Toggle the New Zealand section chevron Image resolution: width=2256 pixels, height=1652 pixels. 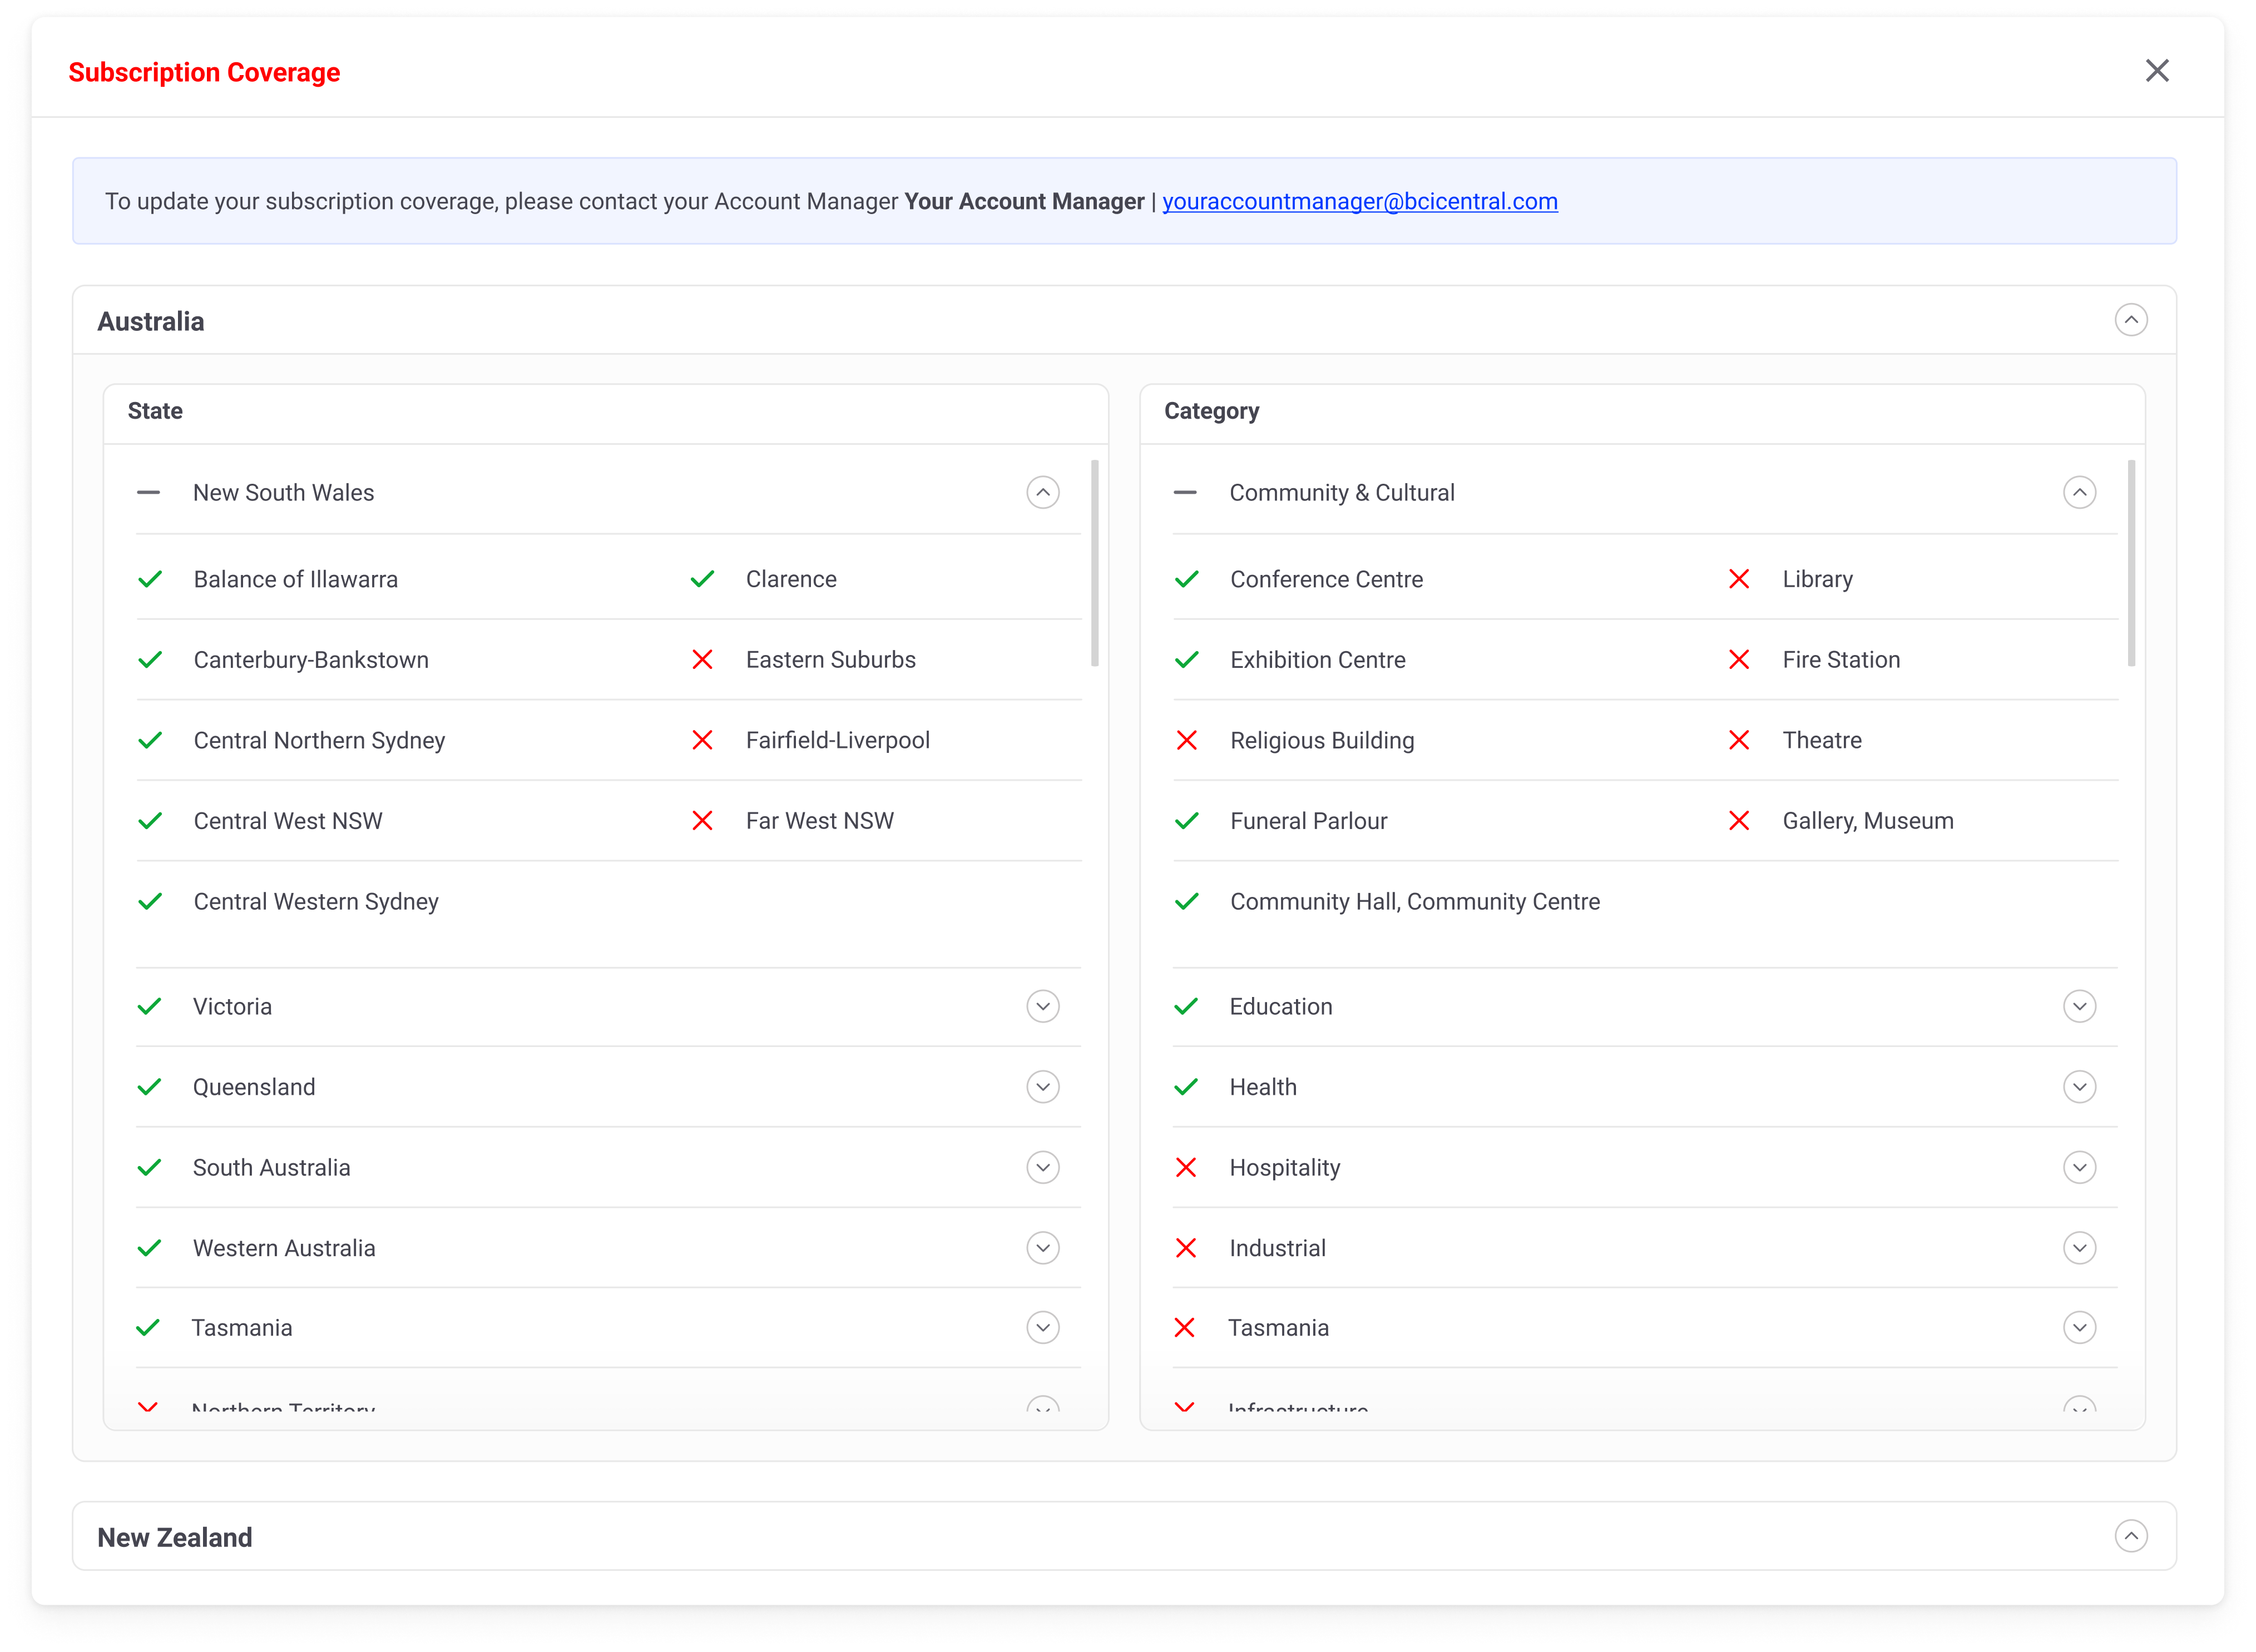2131,1536
